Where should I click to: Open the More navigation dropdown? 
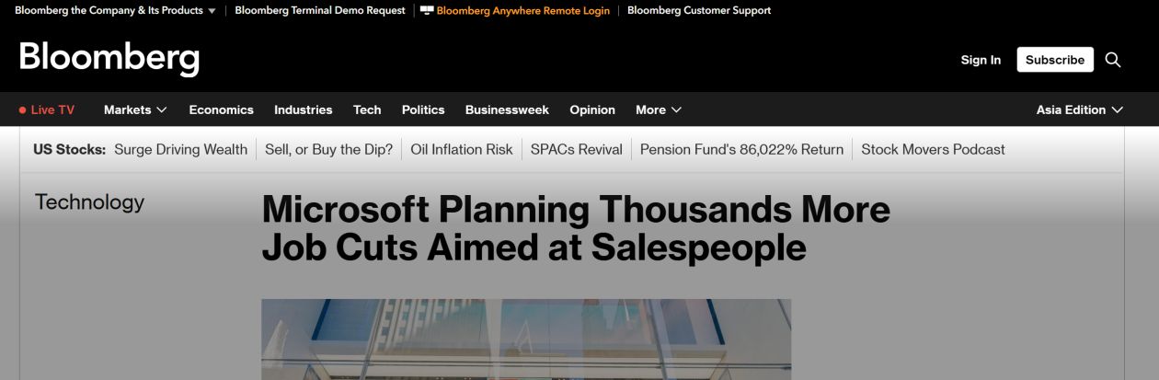[659, 109]
